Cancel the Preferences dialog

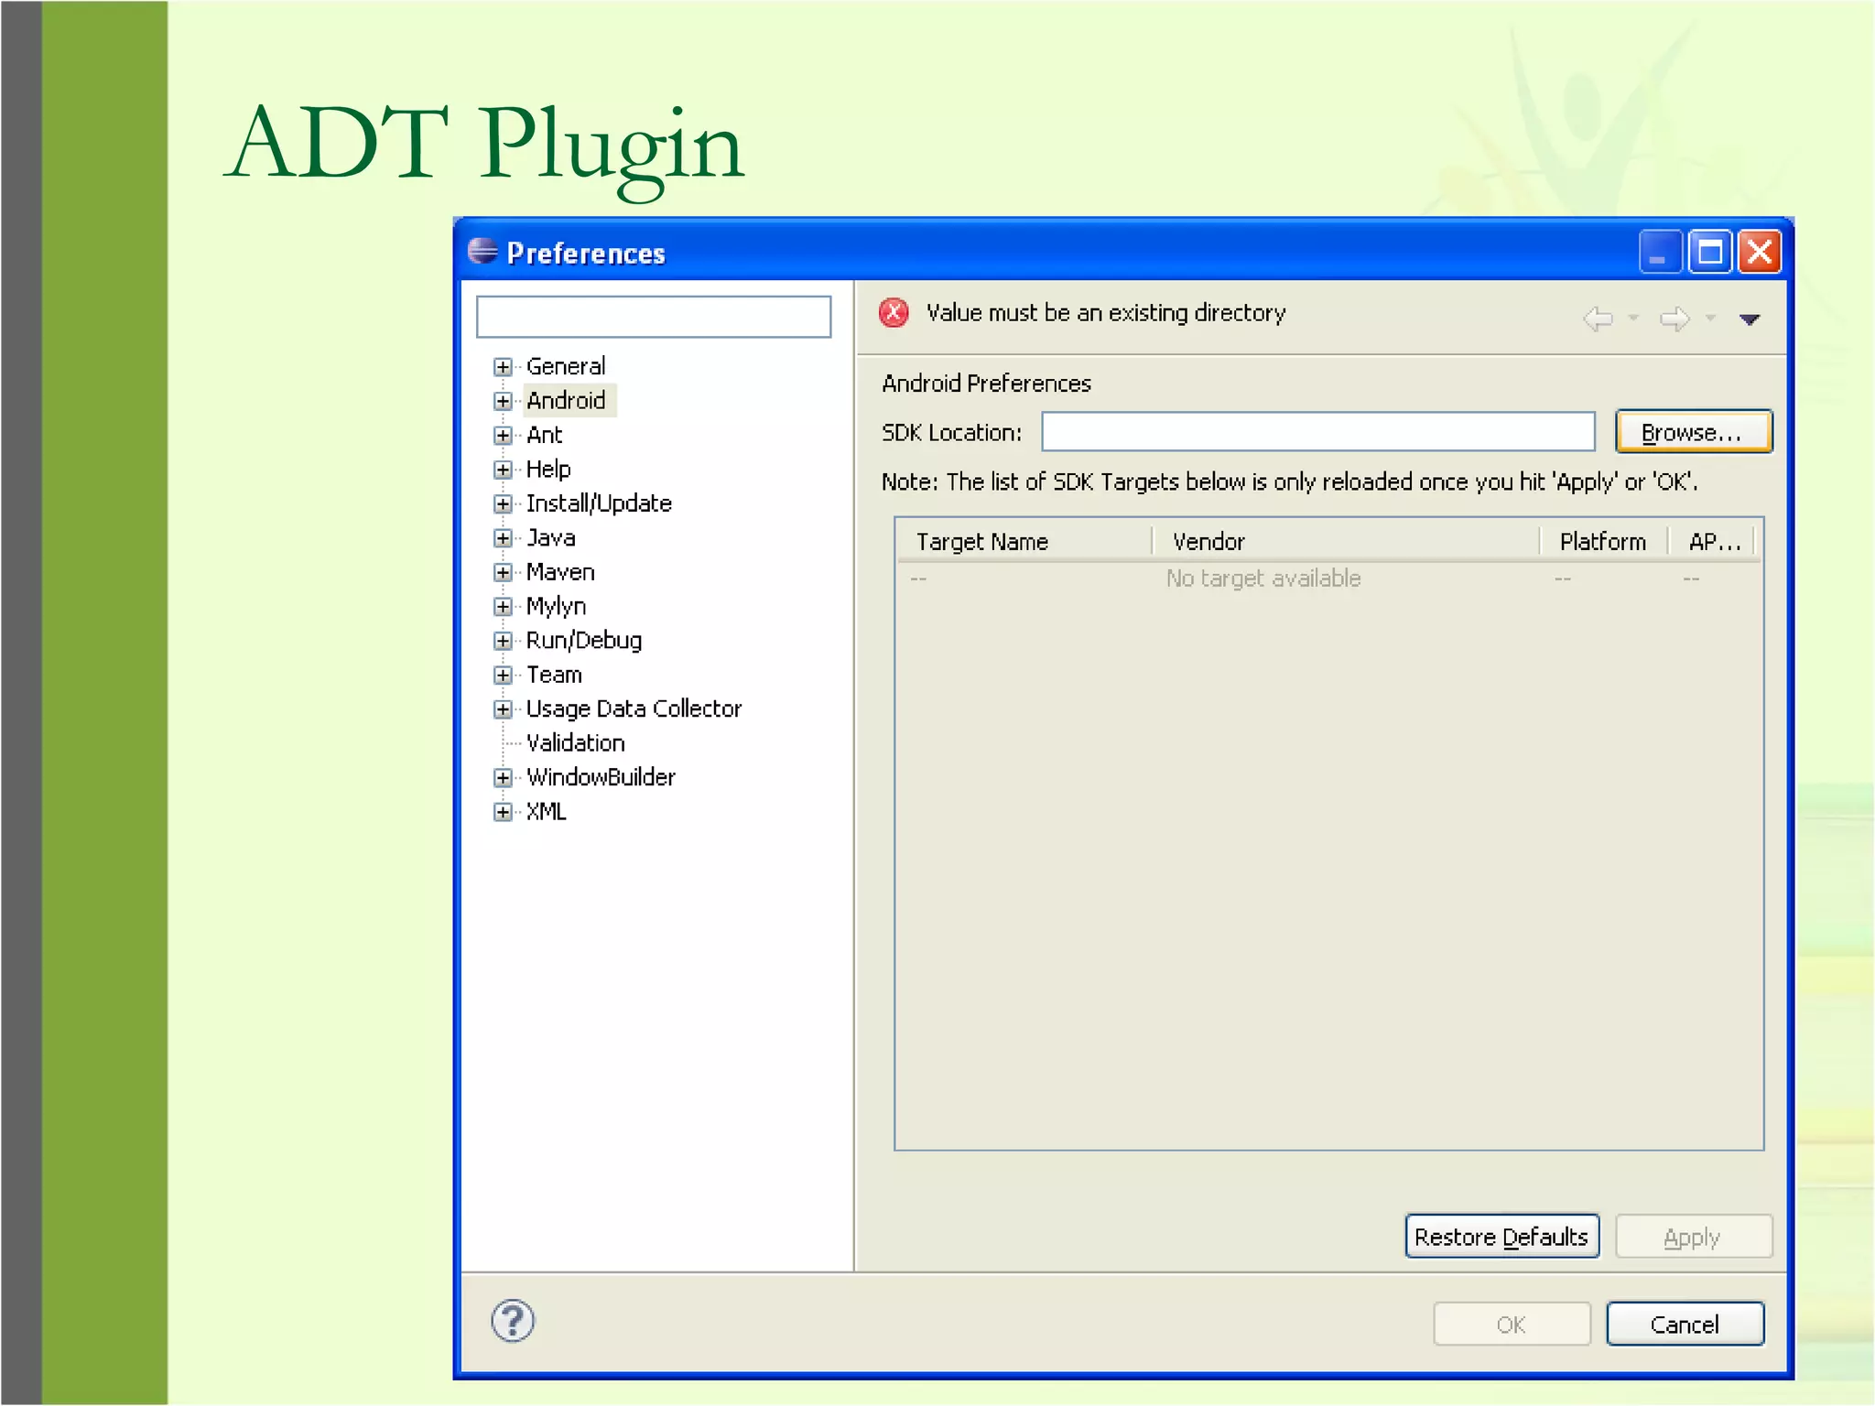click(1685, 1324)
